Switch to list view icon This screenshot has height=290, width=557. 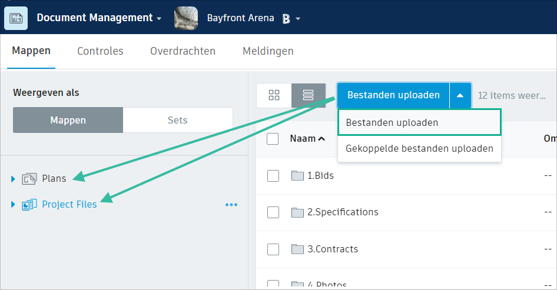pyautogui.click(x=308, y=95)
